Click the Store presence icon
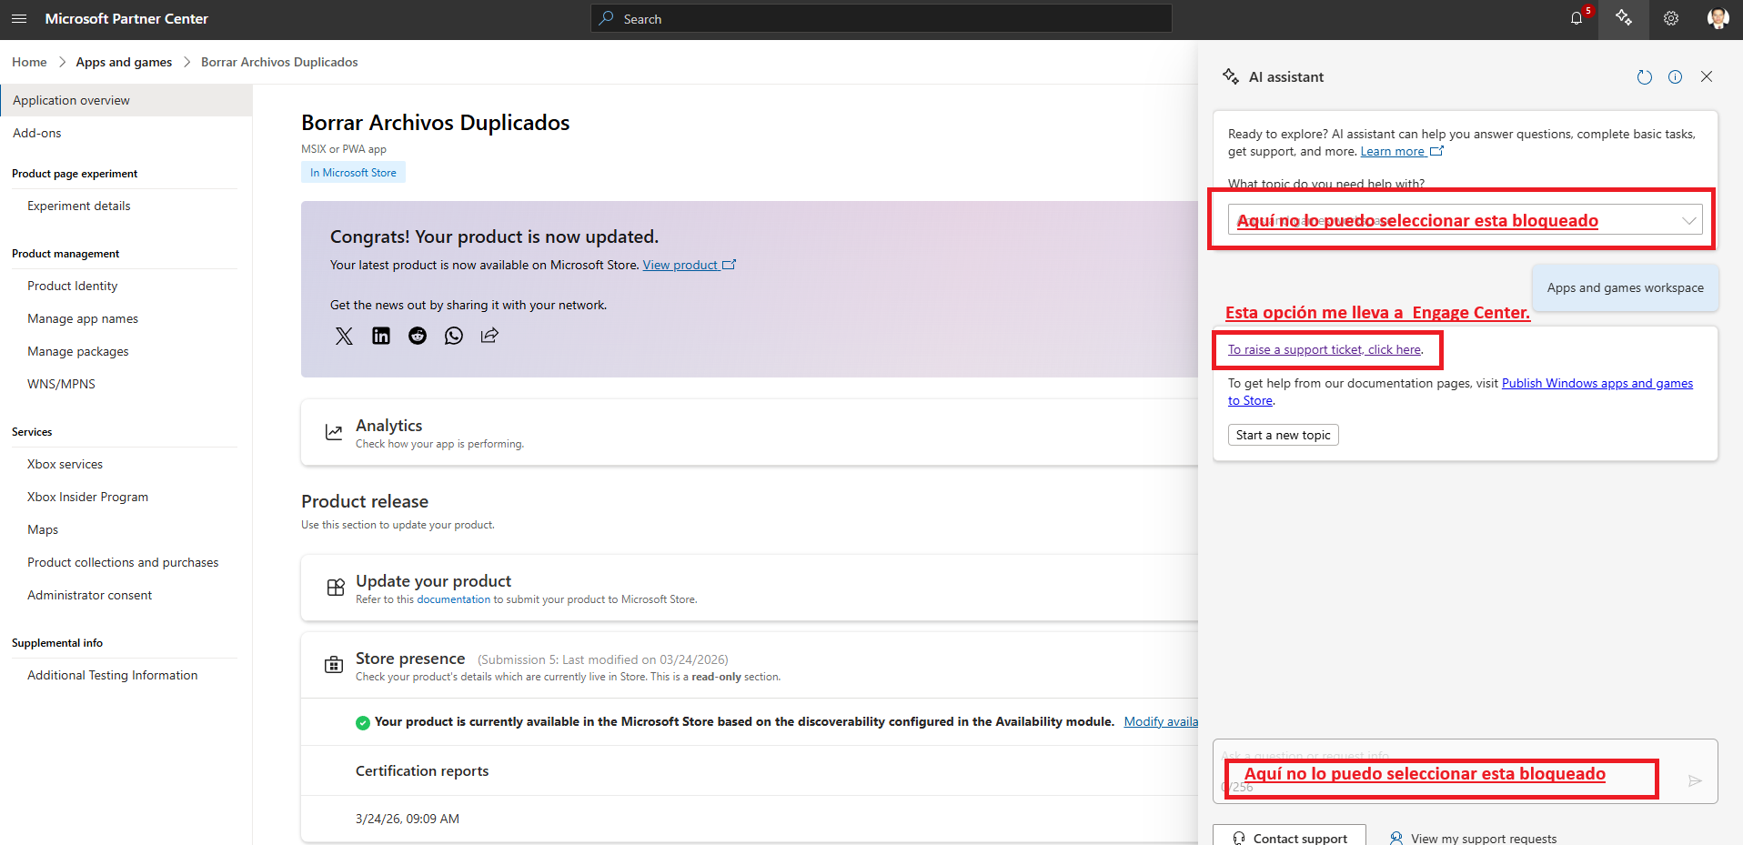 (x=334, y=665)
